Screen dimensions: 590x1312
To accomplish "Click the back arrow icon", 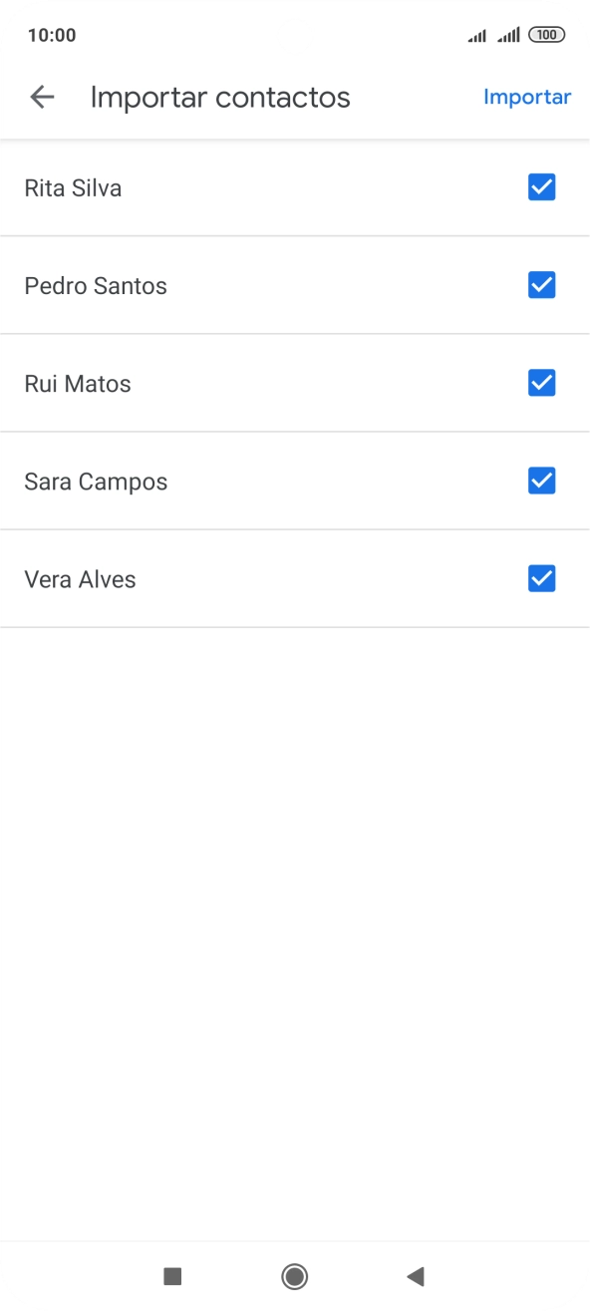I will click(x=42, y=97).
